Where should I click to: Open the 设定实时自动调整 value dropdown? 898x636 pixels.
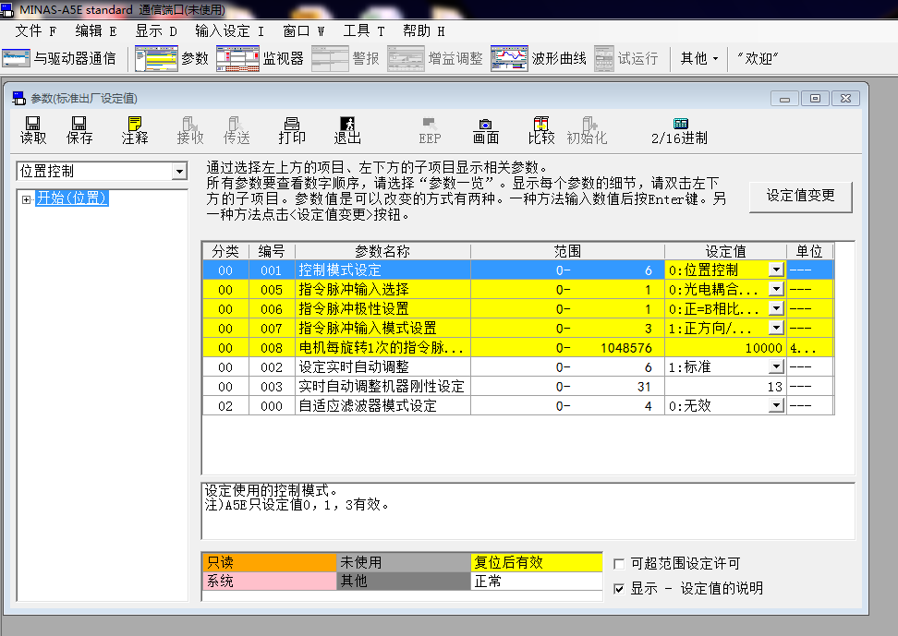(x=776, y=366)
